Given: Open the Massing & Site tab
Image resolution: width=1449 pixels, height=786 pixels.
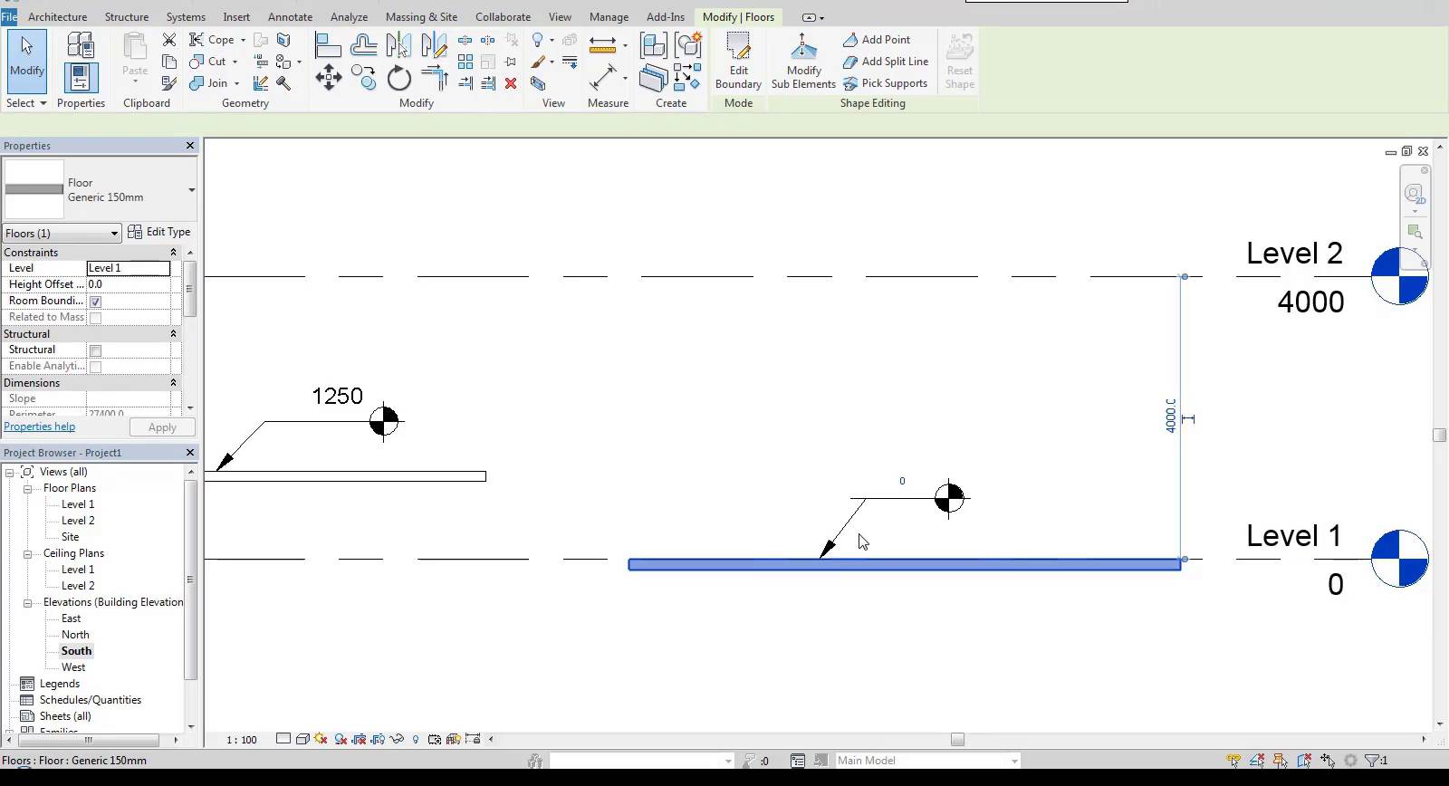Looking at the screenshot, I should tap(421, 17).
